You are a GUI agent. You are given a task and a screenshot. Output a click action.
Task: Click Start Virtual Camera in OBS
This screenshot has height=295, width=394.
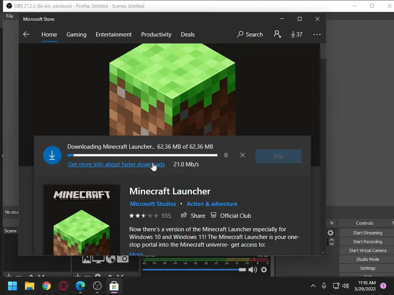367,250
